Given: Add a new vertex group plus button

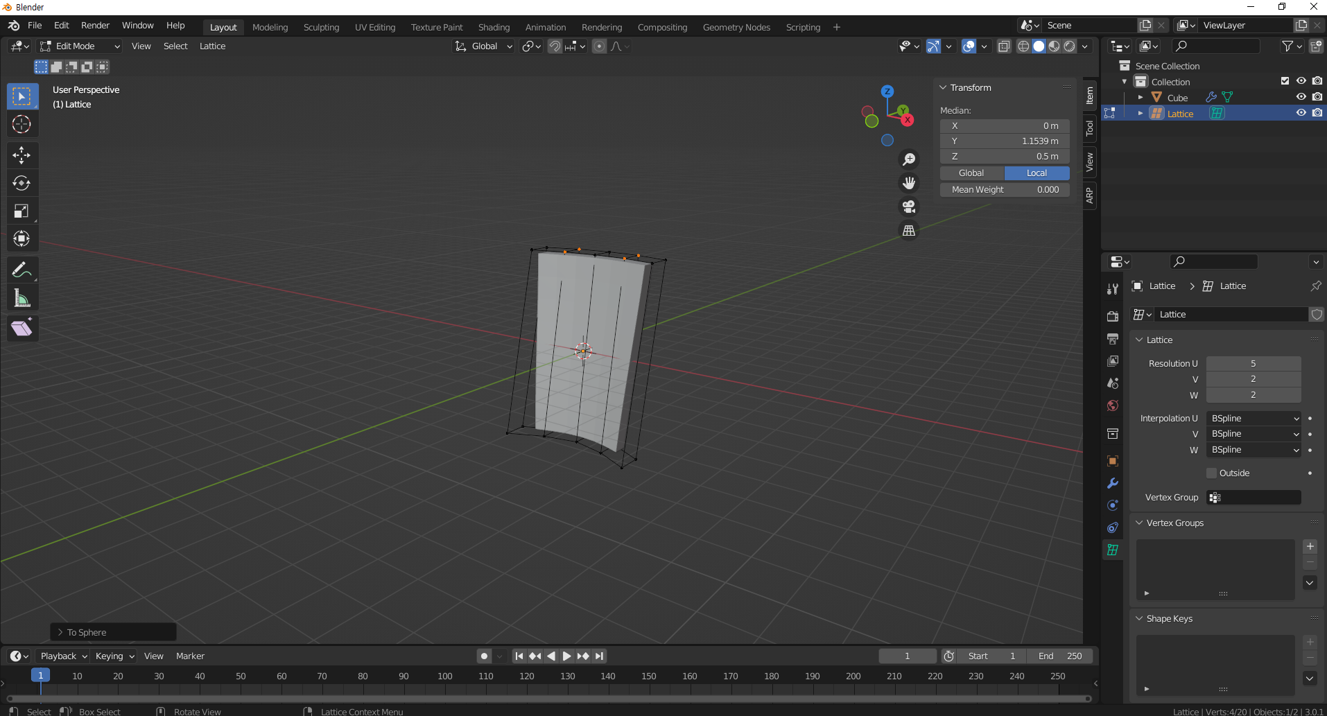Looking at the screenshot, I should [x=1310, y=546].
